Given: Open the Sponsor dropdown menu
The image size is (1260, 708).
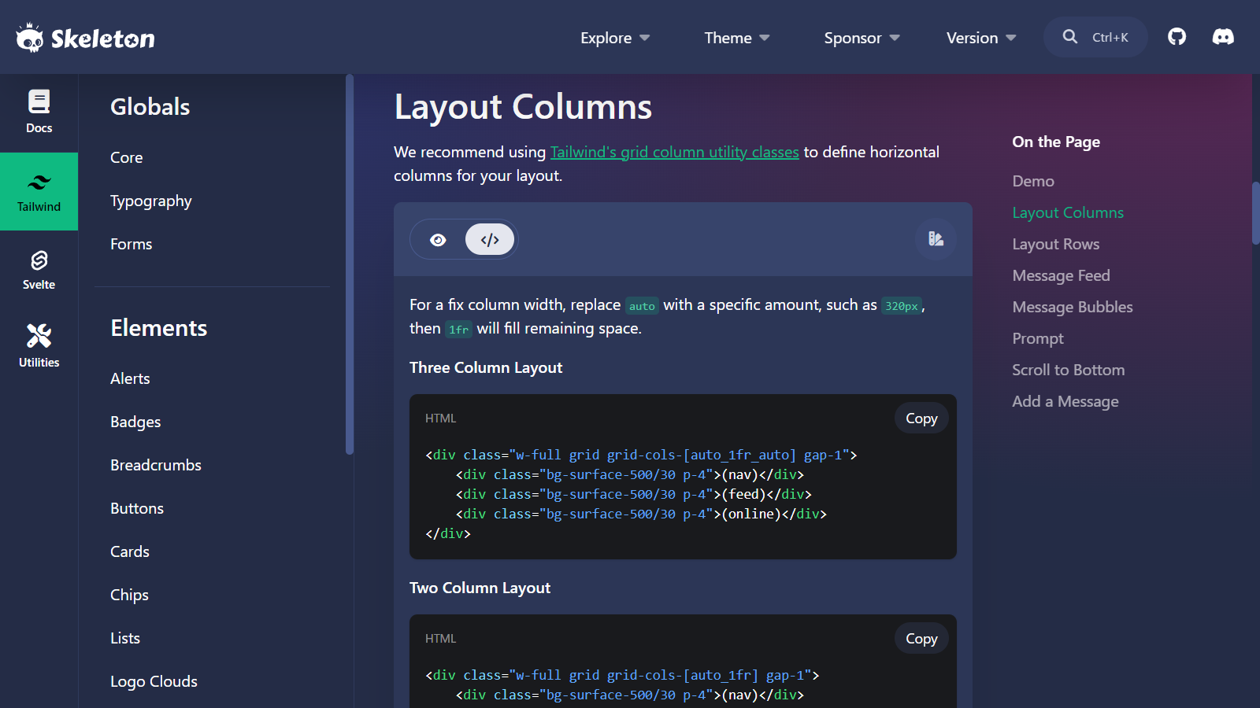Looking at the screenshot, I should [x=862, y=38].
